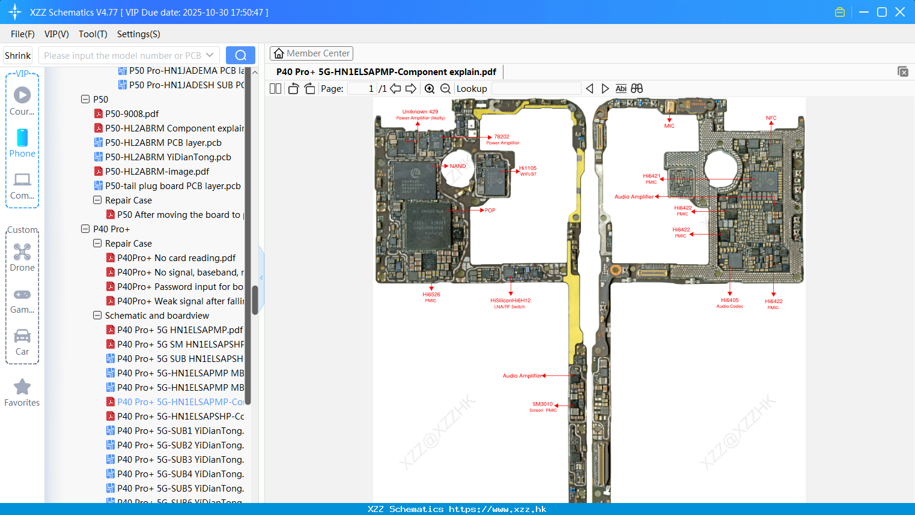The image size is (915, 515).
Task: Click the tree scrollbar thumb
Action: pyautogui.click(x=255, y=300)
